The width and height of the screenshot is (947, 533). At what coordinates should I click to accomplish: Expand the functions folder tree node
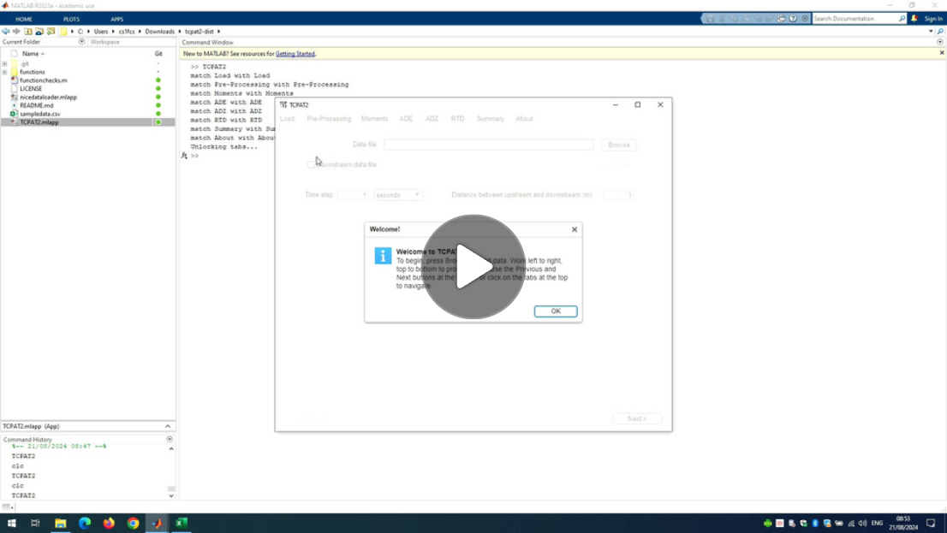tap(5, 73)
